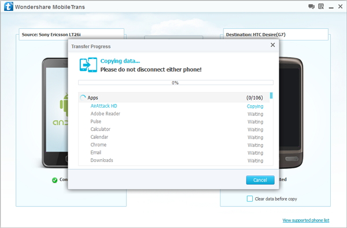This screenshot has width=347, height=228.
Task: Click the HTC Desire destination phone image
Action: tap(291, 112)
